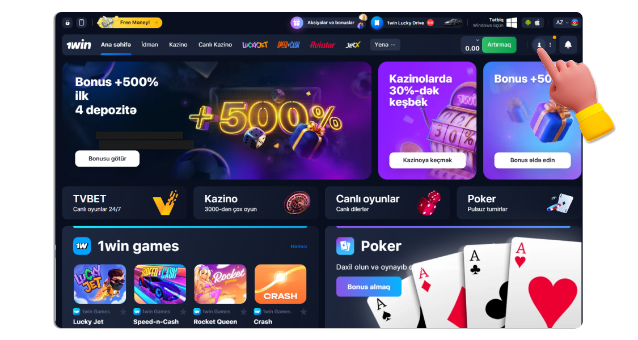The width and height of the screenshot is (638, 340).
Task: Favorite Speed-n-Cash with star icon
Action: (183, 312)
